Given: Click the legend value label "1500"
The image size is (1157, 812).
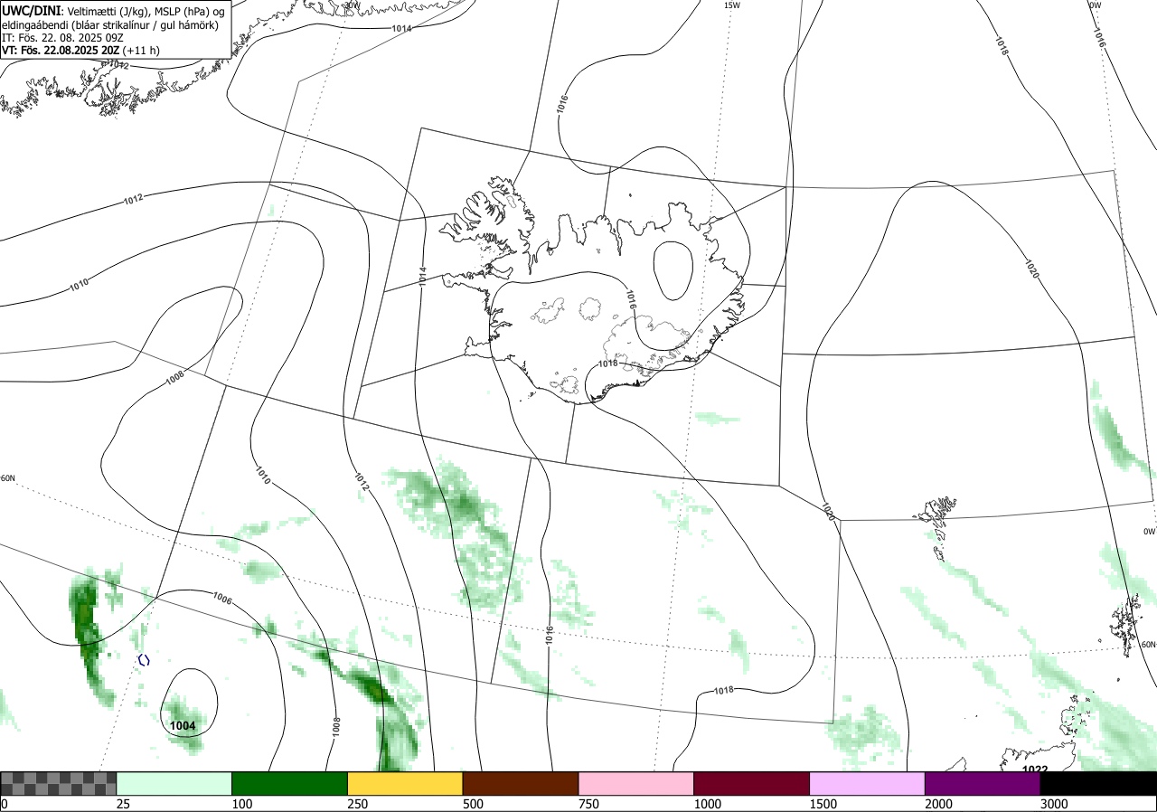Looking at the screenshot, I should (823, 804).
